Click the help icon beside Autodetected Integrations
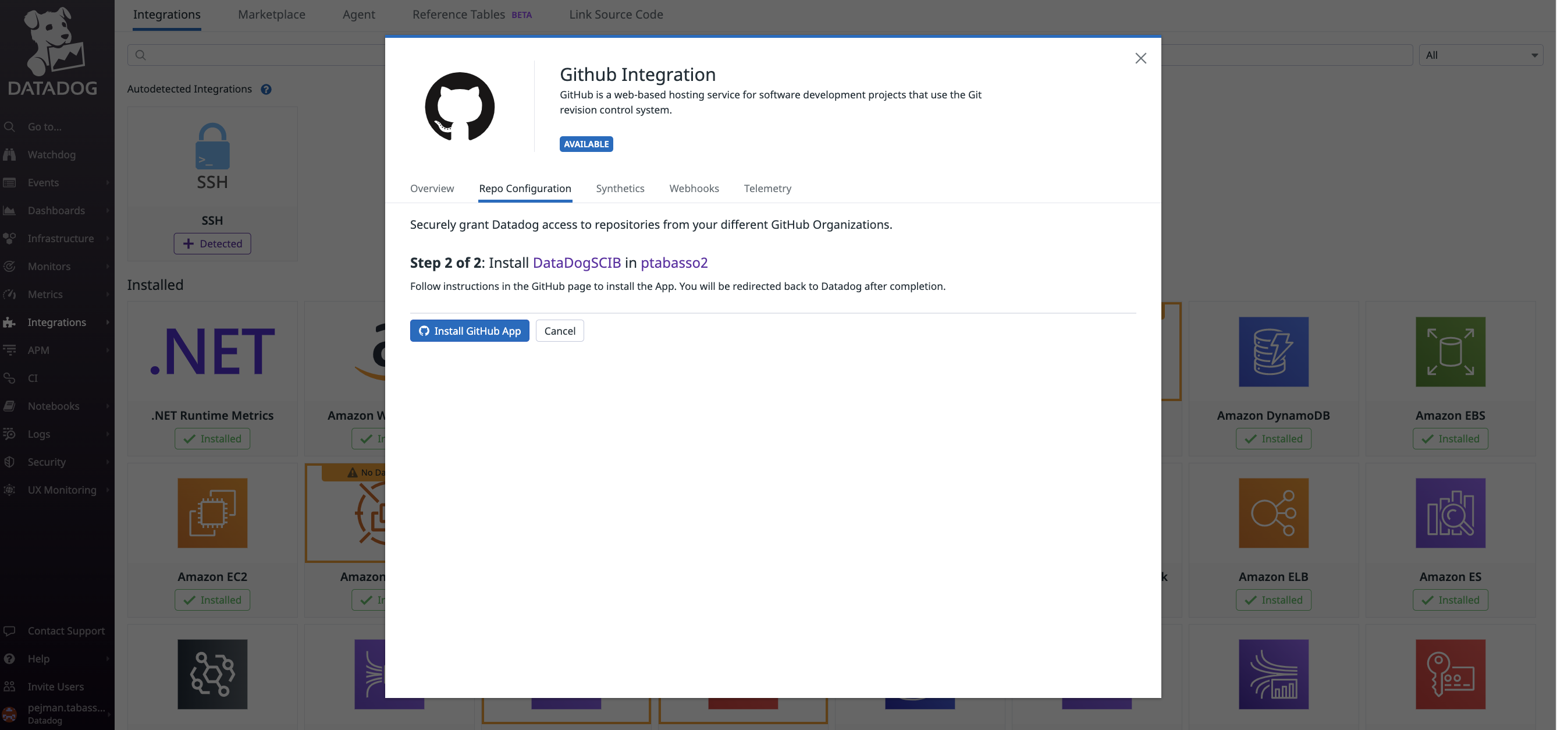The width and height of the screenshot is (1557, 730). pos(266,89)
